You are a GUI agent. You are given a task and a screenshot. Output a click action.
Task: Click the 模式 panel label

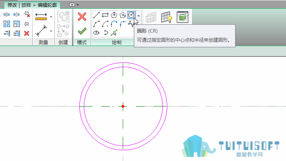pos(82,43)
